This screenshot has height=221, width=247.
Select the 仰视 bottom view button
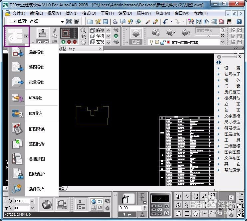click(97, 36)
